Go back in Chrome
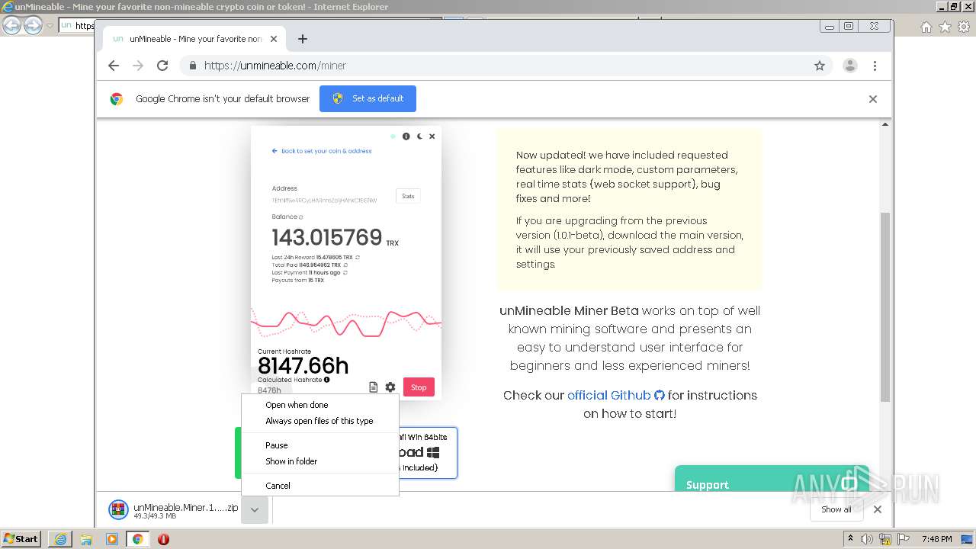The width and height of the screenshot is (976, 549). coord(114,66)
